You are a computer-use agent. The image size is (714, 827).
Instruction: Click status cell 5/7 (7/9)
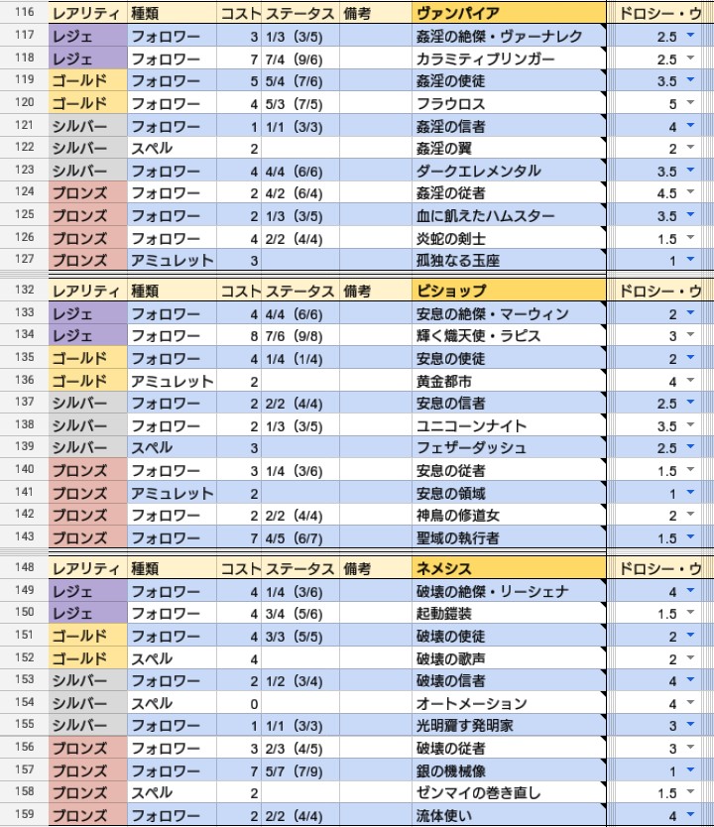pyautogui.click(x=300, y=770)
